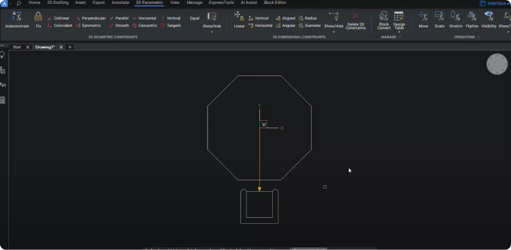Apply the Concentric constraint
Screen dimensions: 511x250
pos(145,26)
